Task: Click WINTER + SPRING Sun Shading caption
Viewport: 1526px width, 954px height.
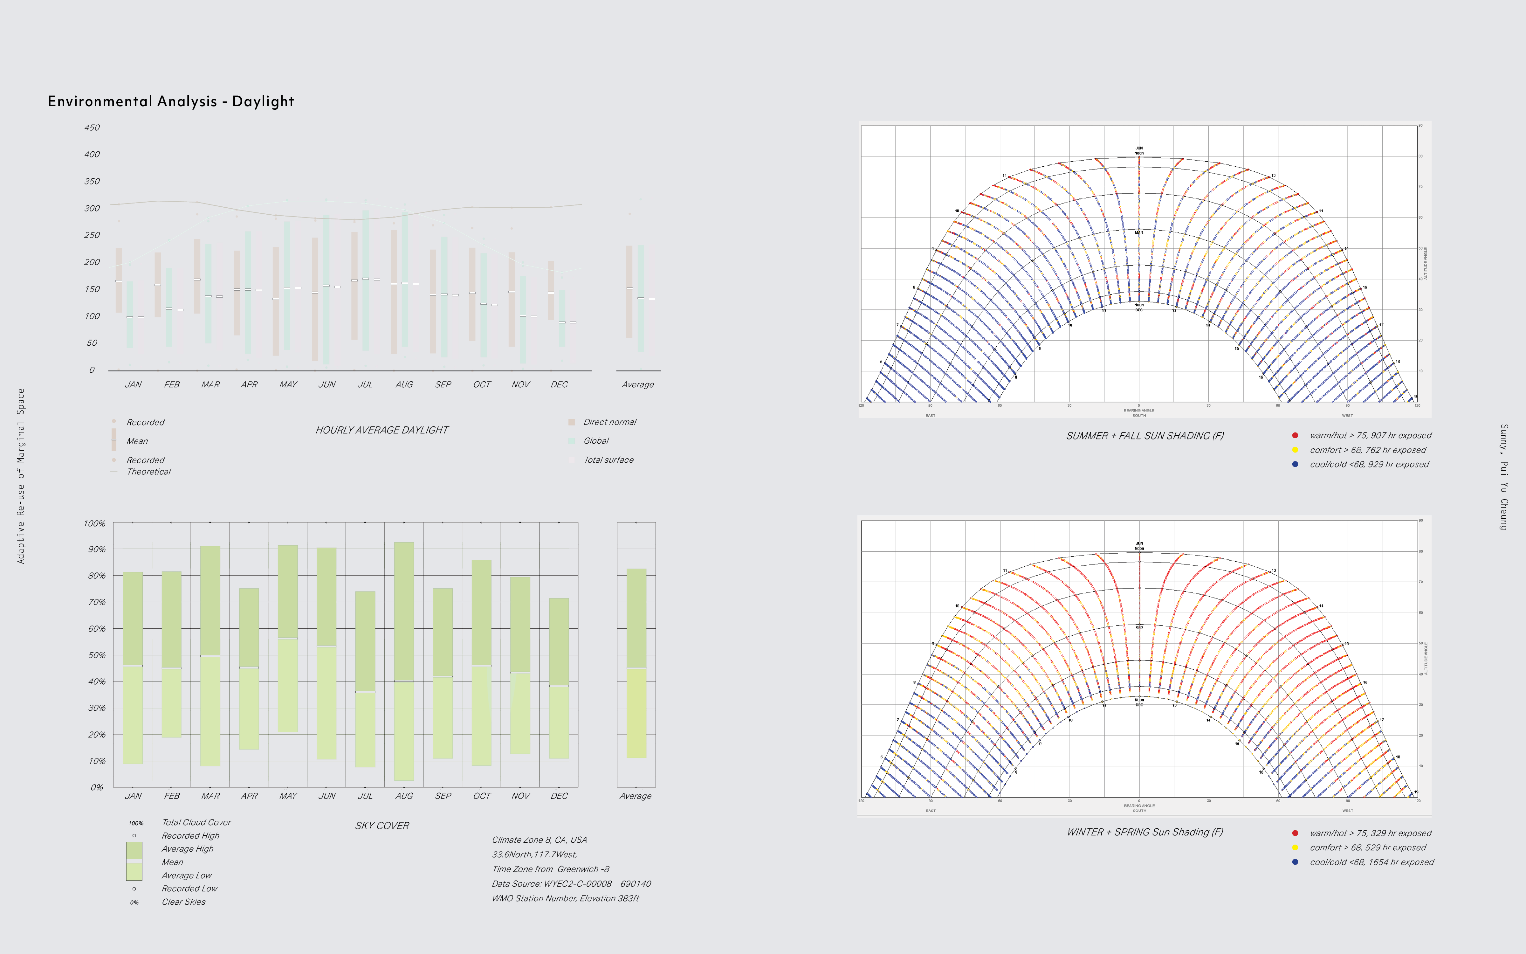Action: 1144,832
